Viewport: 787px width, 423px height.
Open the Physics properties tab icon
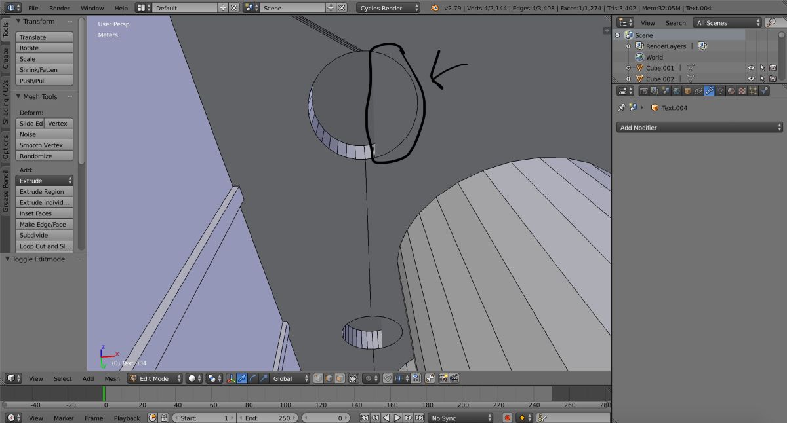(x=764, y=91)
